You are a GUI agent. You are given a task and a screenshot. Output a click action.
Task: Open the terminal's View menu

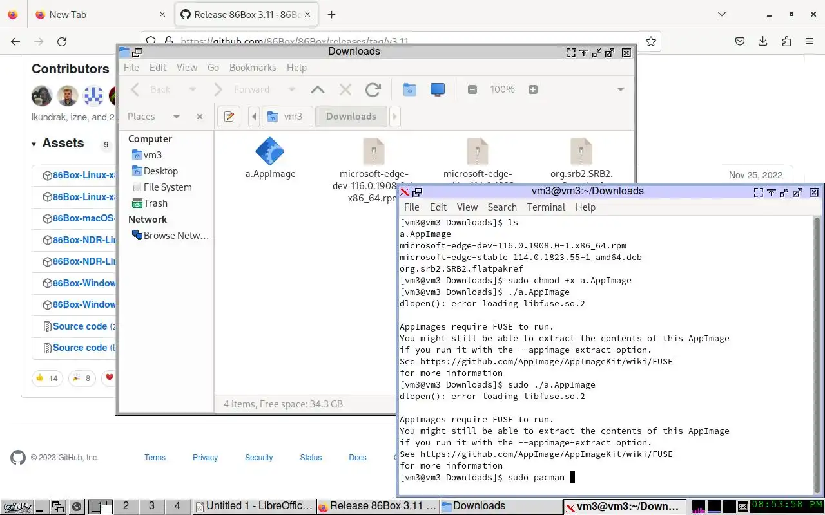(467, 207)
